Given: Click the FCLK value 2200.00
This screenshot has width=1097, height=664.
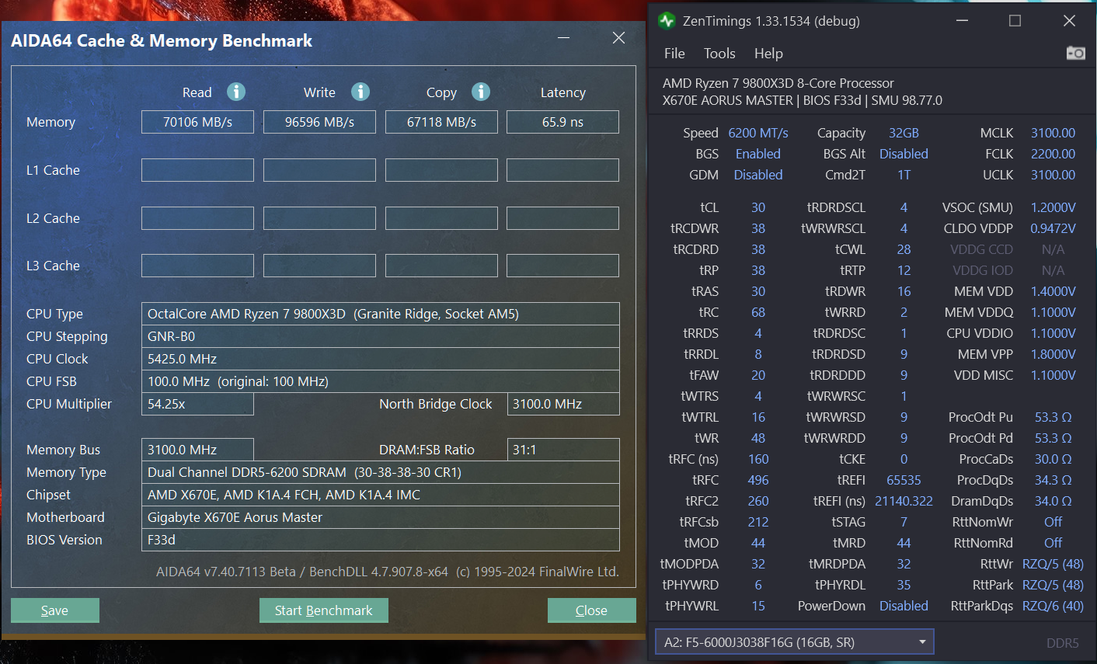Looking at the screenshot, I should pos(1053,154).
